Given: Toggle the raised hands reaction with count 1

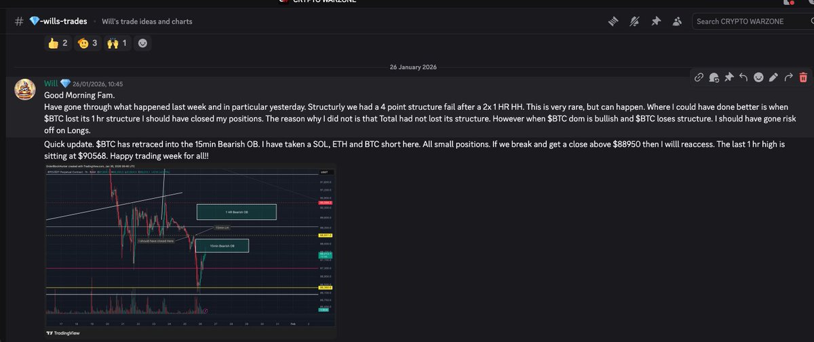Looking at the screenshot, I should pos(118,43).
